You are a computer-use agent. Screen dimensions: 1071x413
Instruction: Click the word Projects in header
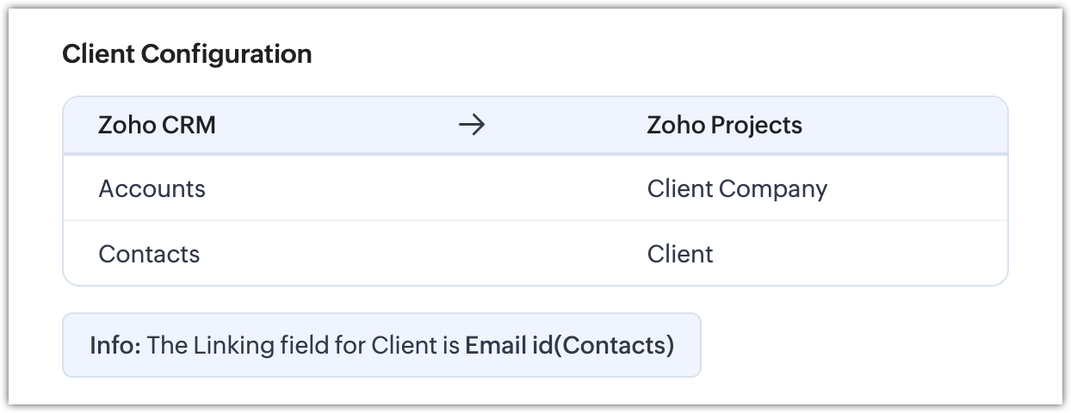click(x=756, y=126)
